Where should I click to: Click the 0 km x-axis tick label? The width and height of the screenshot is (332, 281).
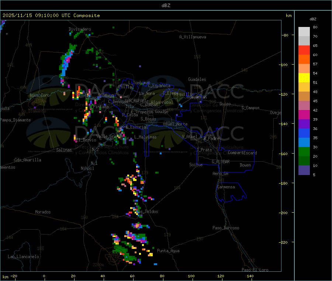[x=44, y=276]
